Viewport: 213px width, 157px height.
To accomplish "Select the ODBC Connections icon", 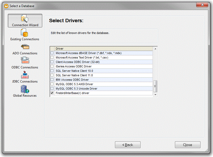I will click(25, 60).
